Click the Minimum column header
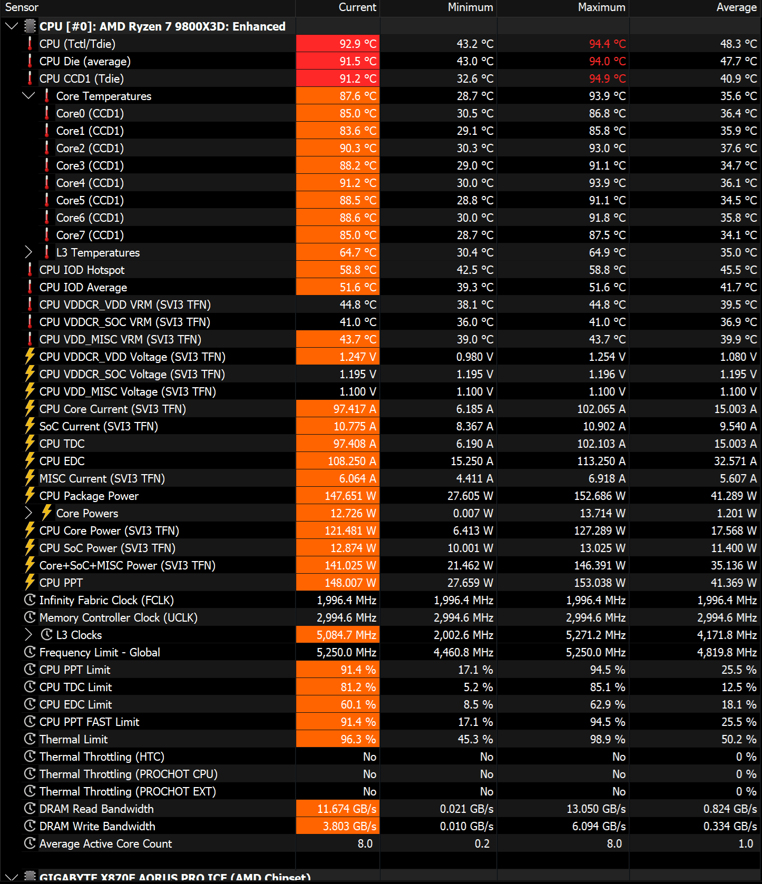This screenshot has height=884, width=762. tap(471, 7)
